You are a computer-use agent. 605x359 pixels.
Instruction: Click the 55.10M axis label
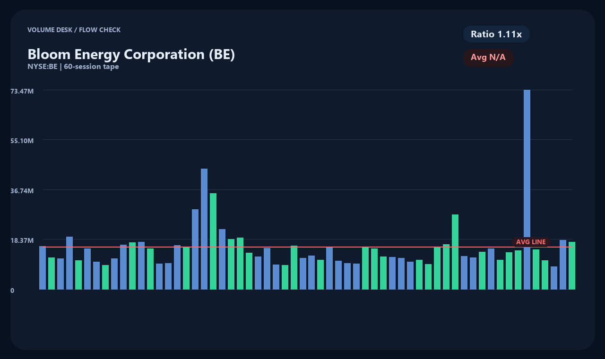[x=22, y=141]
